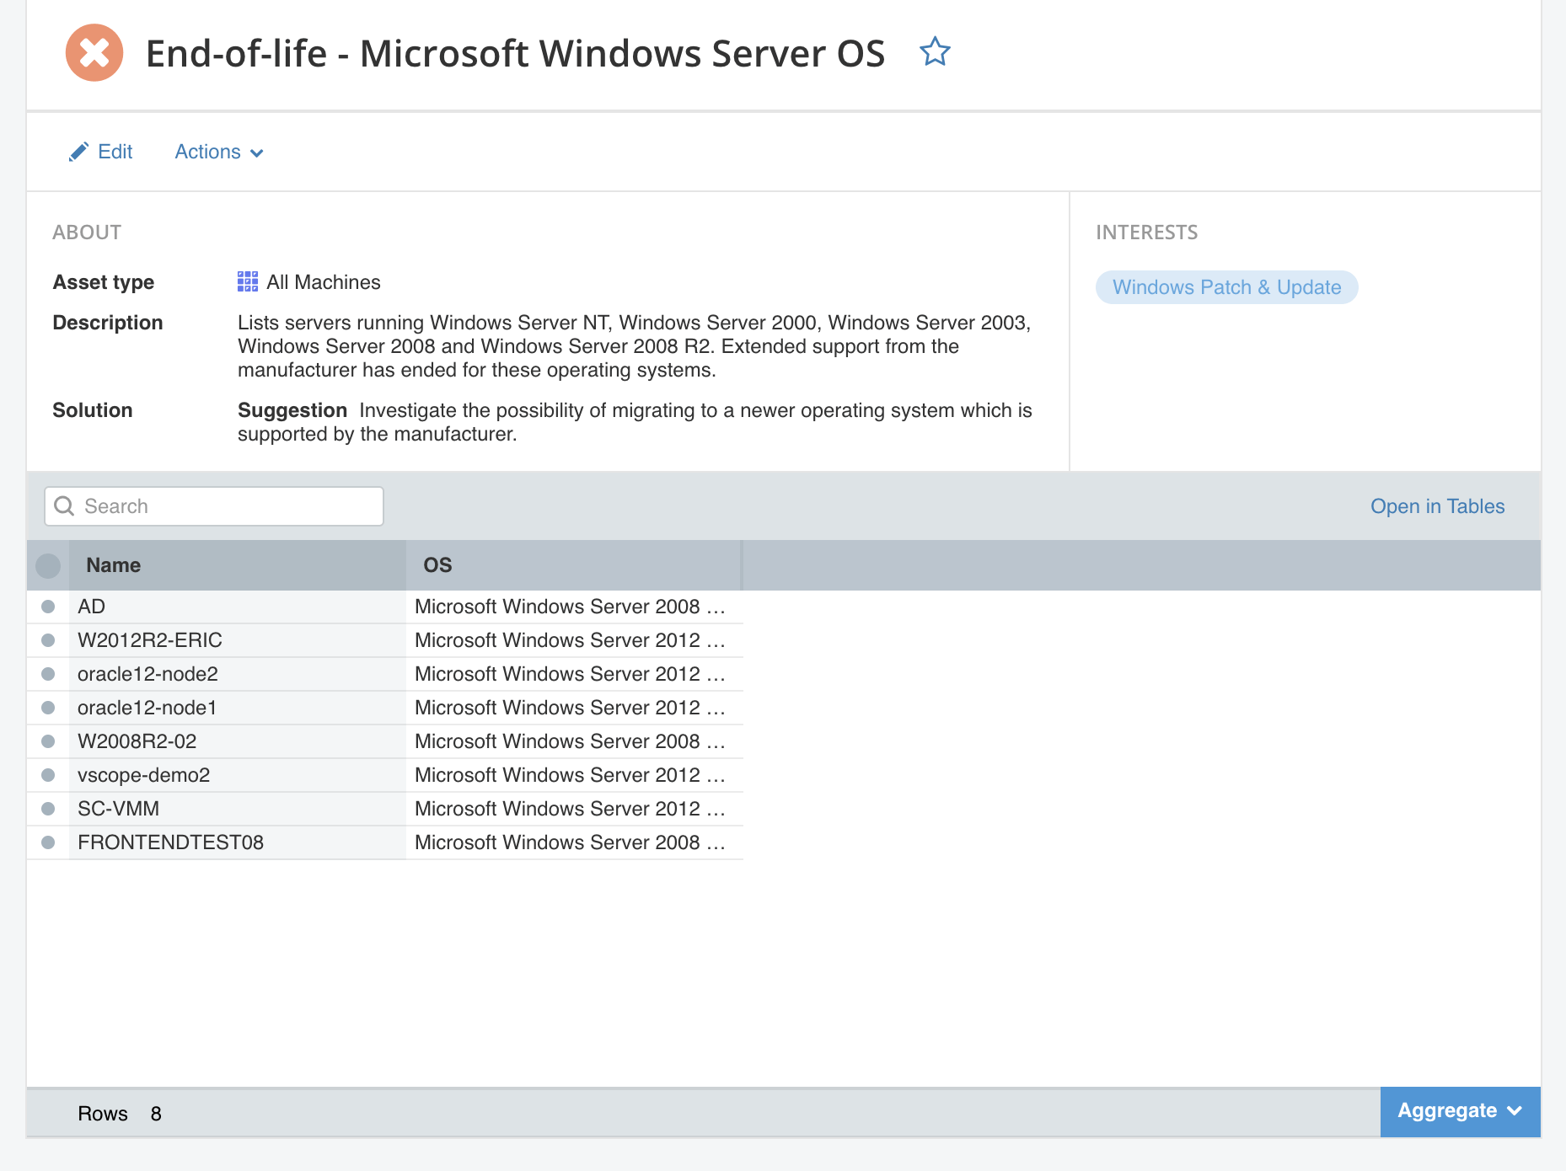Click the W2008R2-02 machine name
This screenshot has width=1566, height=1171.
tap(137, 741)
